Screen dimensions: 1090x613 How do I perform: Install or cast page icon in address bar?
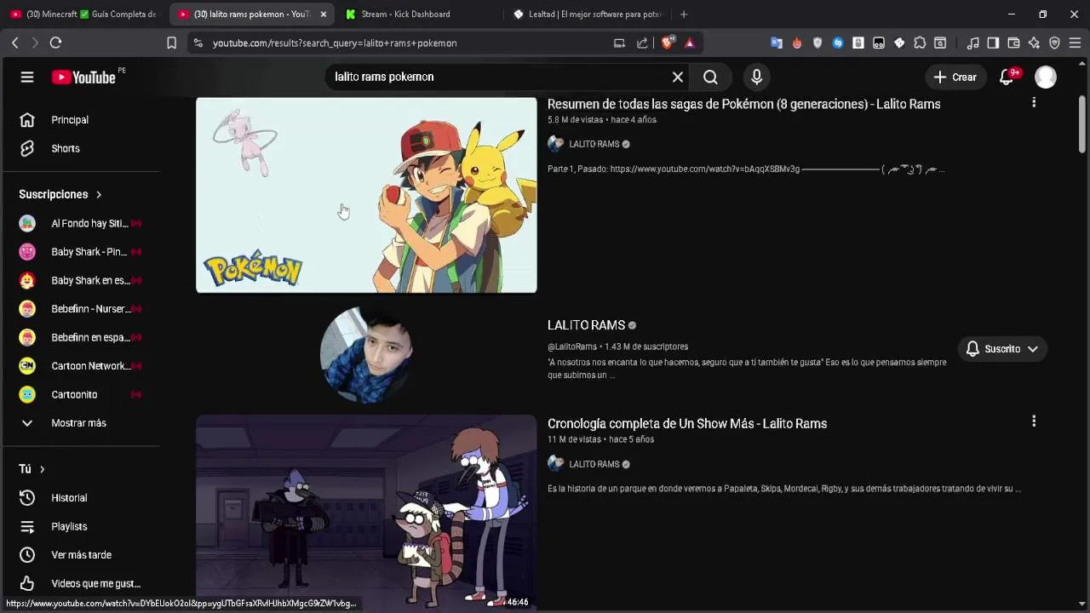coord(619,43)
